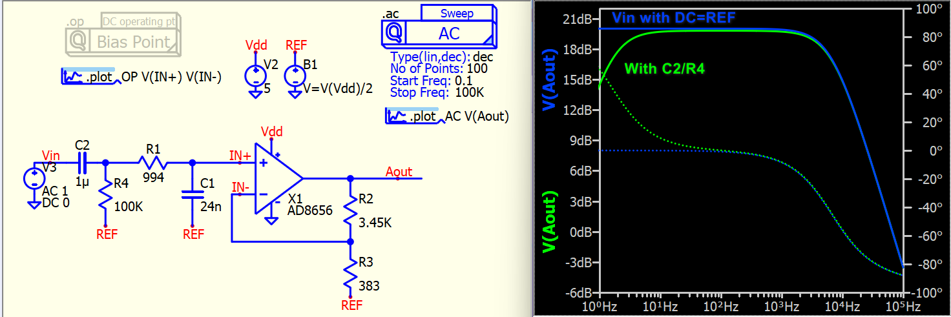Select the V2 voltage source symbol
Screen dimensions: 951x317
[x=255, y=77]
